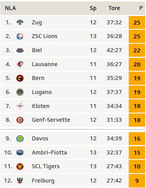Click the Bern bear logo
Screen dimensions: 146x188
[20, 78]
